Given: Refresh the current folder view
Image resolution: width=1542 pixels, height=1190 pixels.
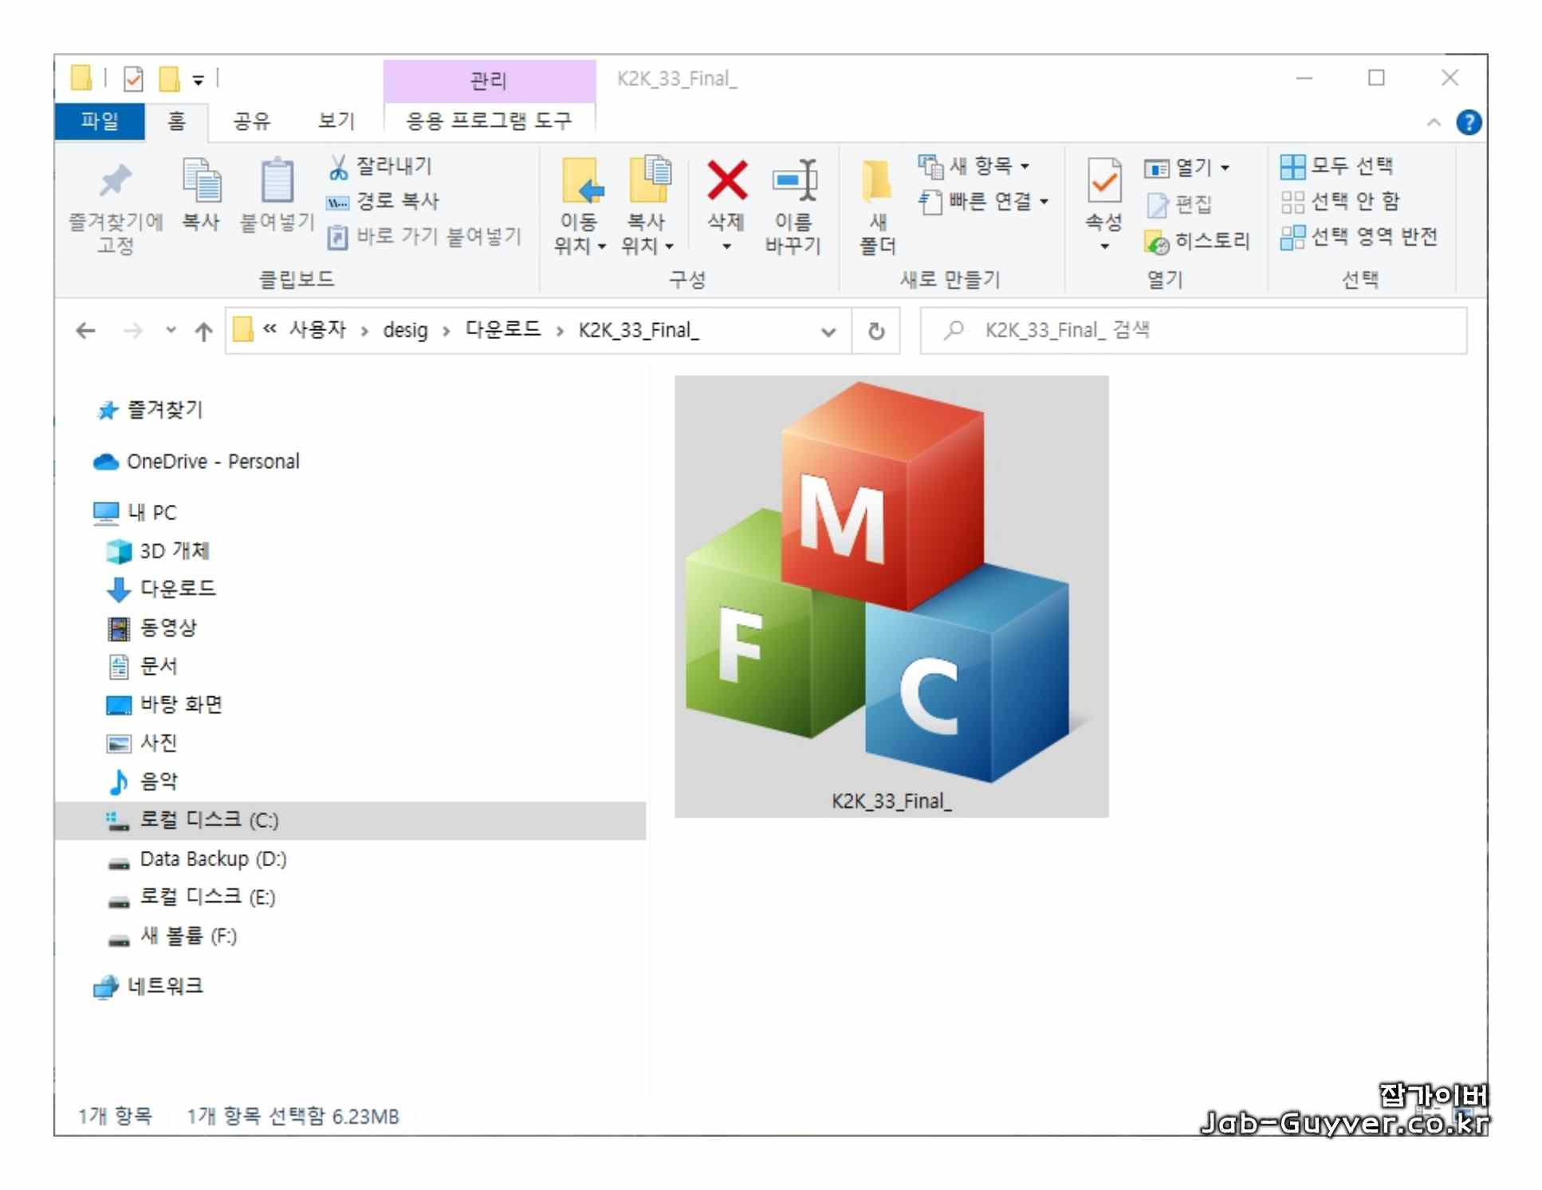Looking at the screenshot, I should tap(875, 332).
